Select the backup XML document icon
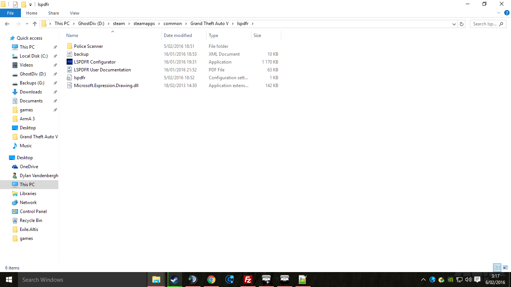The image size is (511, 287). click(69, 54)
